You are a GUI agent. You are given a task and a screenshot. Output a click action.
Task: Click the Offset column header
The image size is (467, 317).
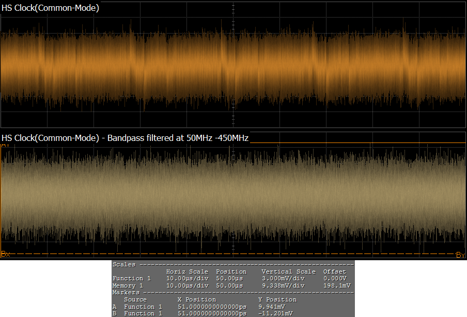point(335,272)
